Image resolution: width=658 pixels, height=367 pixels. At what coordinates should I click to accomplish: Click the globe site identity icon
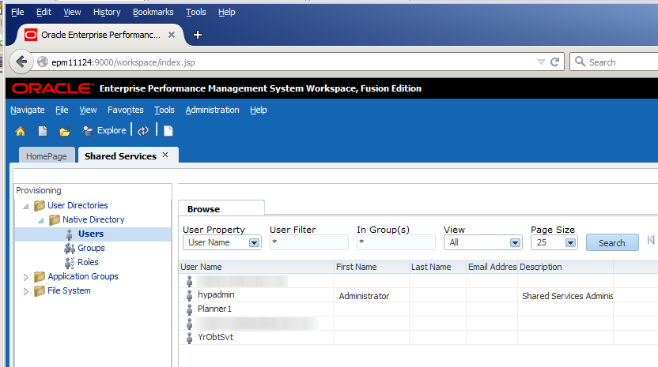pyautogui.click(x=43, y=62)
